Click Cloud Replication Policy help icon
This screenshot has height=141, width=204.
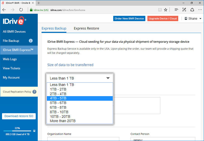(34, 92)
